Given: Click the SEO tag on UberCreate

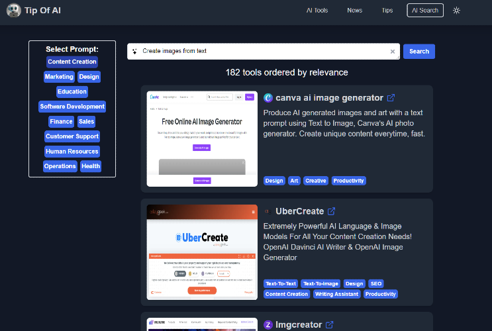Looking at the screenshot, I should (x=376, y=283).
